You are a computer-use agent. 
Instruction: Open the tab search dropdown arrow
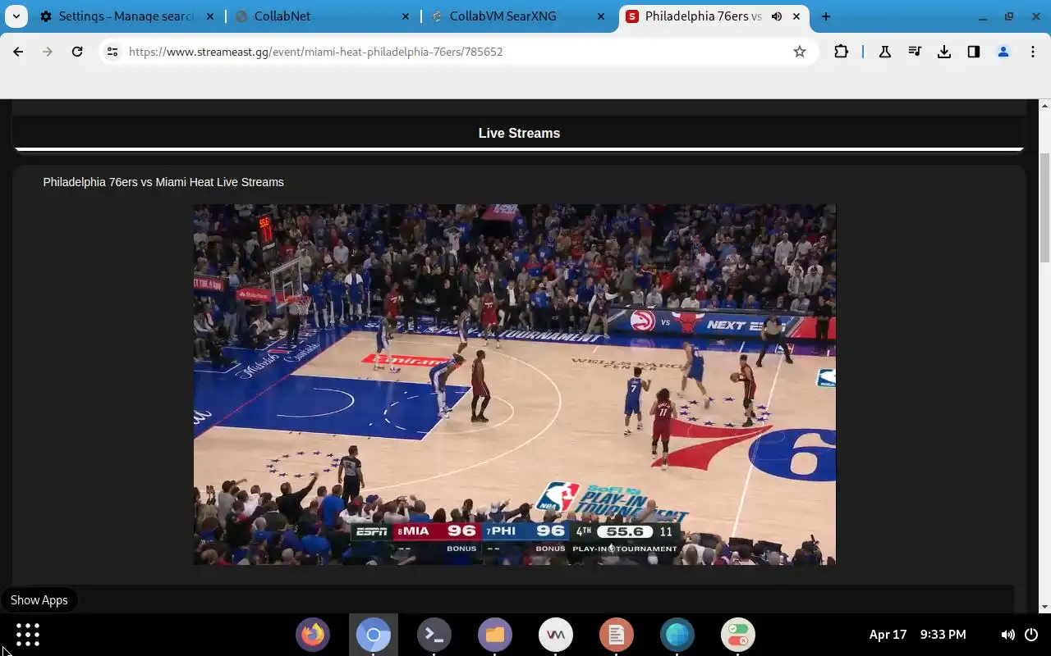tap(16, 16)
